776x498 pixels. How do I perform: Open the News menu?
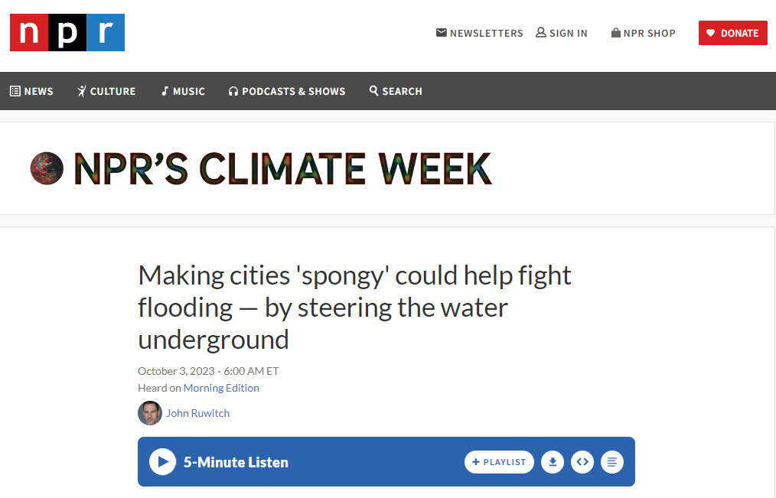coord(31,92)
